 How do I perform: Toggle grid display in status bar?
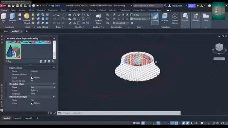point(143,123)
